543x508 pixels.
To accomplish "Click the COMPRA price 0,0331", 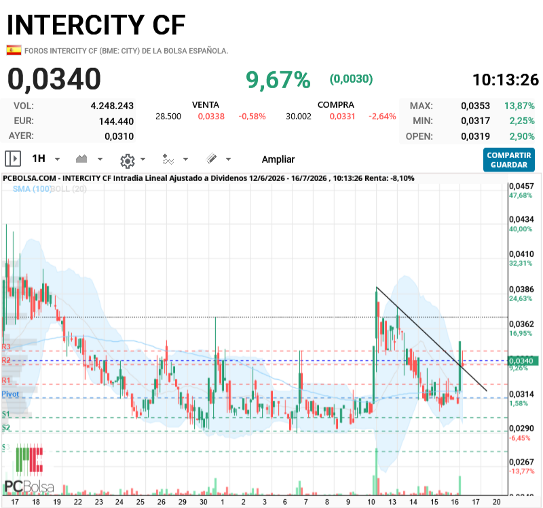I will [342, 116].
